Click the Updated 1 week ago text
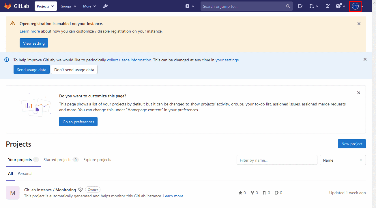The width and height of the screenshot is (376, 208). [x=347, y=193]
